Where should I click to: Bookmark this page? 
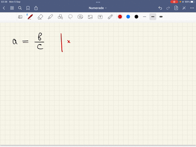(28, 8)
